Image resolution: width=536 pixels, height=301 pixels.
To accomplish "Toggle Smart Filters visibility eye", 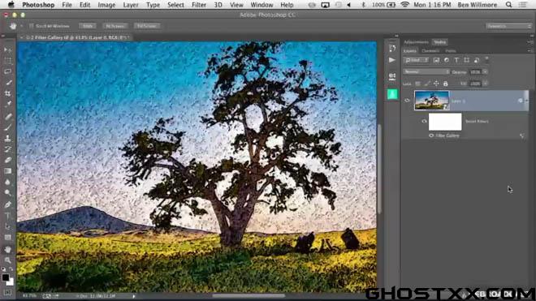I will (424, 121).
